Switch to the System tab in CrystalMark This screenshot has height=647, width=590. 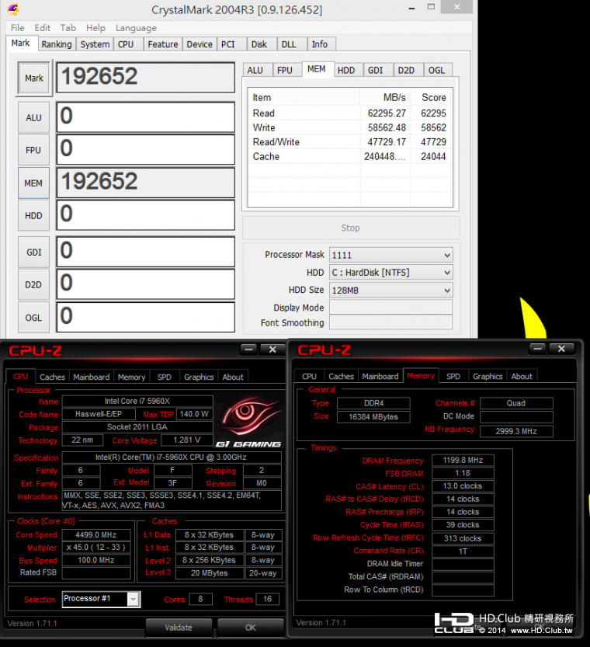(95, 44)
